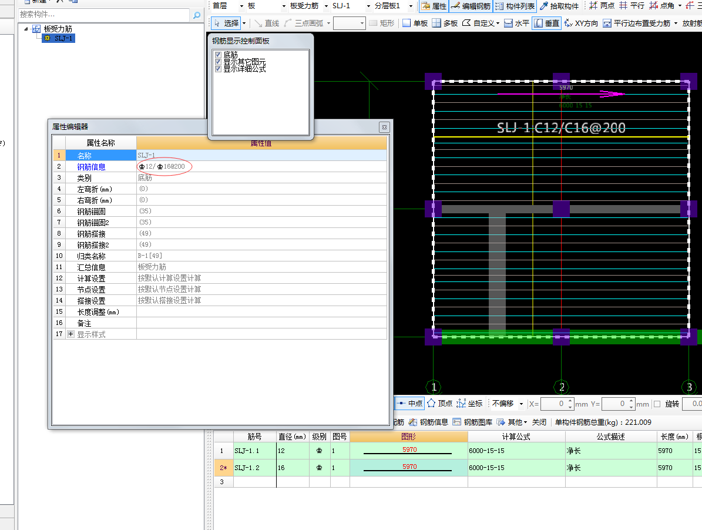Click the 编辑钢筋 edit rebar tool
The image size is (702, 530).
click(x=471, y=6)
